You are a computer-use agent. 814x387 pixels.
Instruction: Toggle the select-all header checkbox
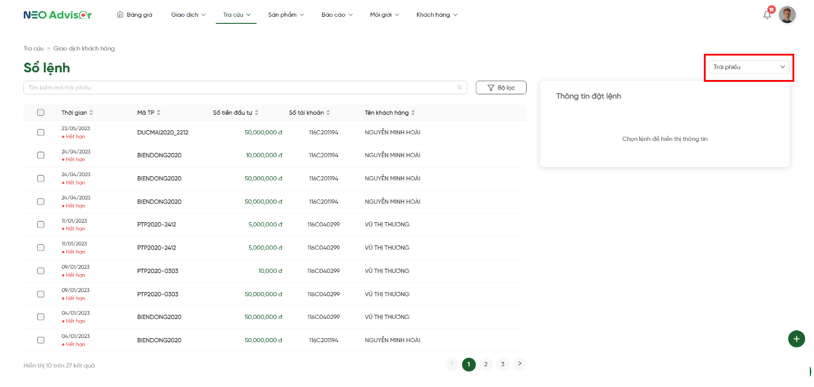pyautogui.click(x=41, y=113)
